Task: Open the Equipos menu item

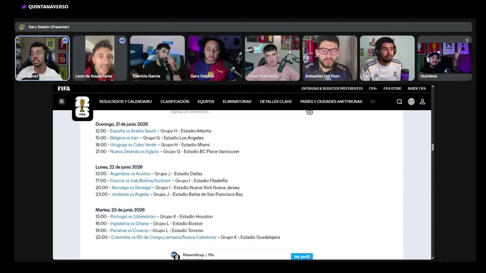Action: tap(206, 102)
